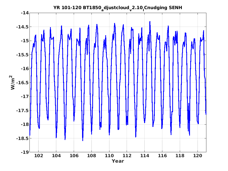Click the y-axis tick label '-18'
228x171 pixels.
click(25, 124)
